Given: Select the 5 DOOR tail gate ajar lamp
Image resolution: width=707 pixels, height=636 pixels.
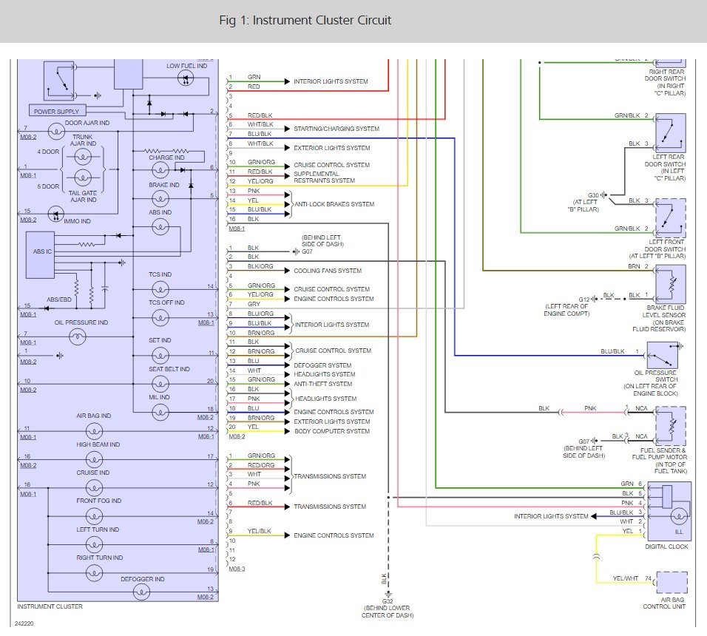Looking at the screenshot, I should coord(83,177).
